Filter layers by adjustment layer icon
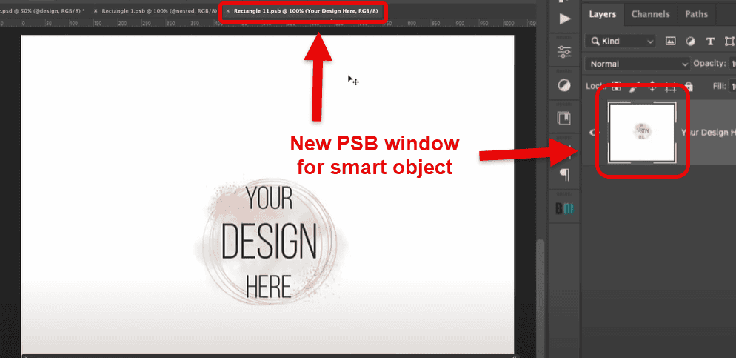The height and width of the screenshot is (358, 736). pyautogui.click(x=690, y=42)
